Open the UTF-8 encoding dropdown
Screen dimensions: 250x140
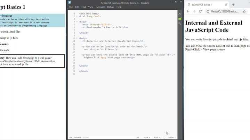pos(147,138)
